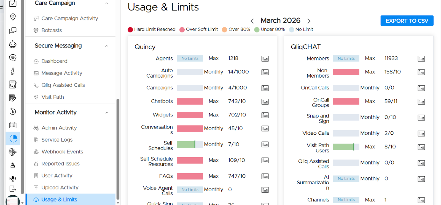The image size is (441, 205).
Task: Click the calendar icon in left rail
Action: point(13,125)
